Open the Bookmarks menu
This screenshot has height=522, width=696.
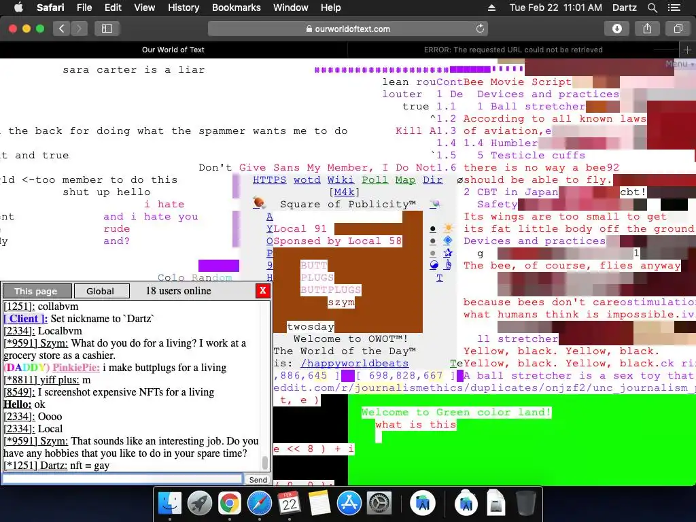236,7
